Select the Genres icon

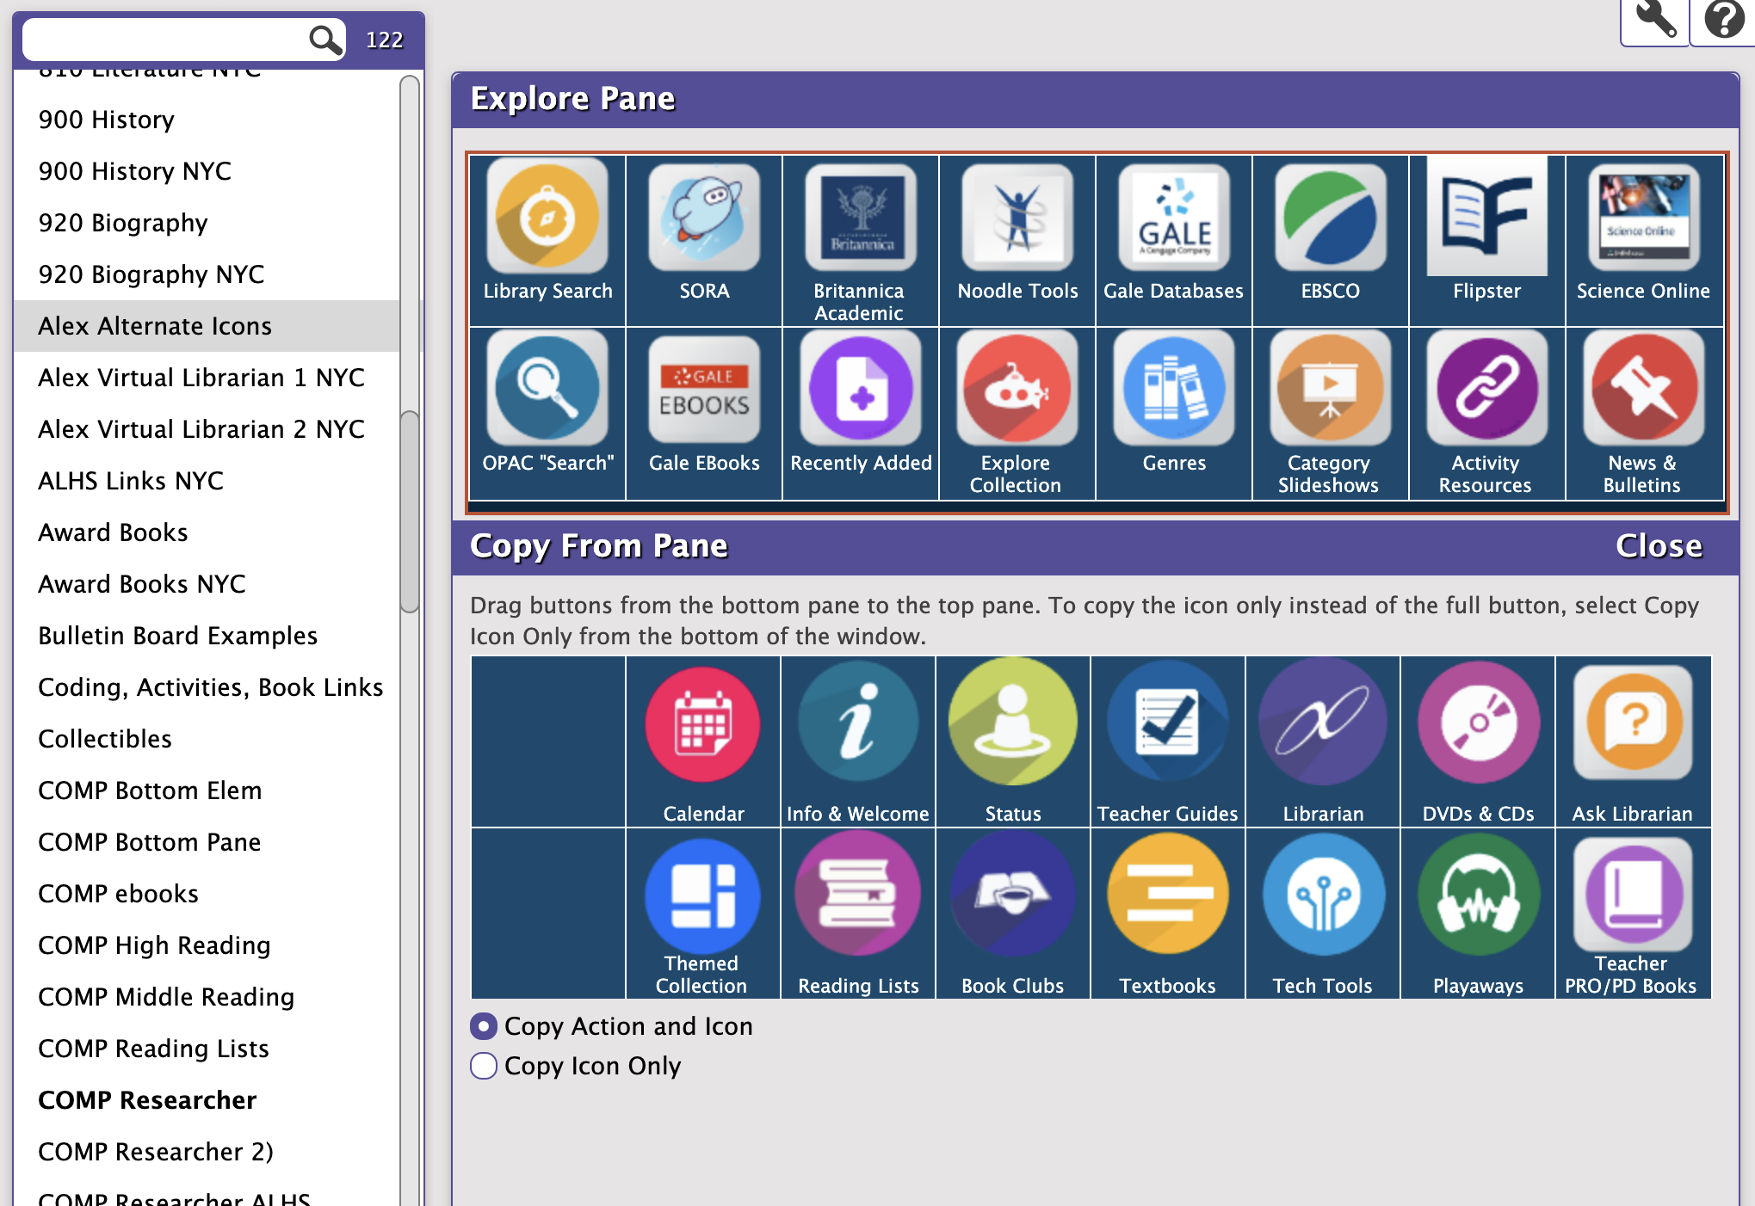(x=1174, y=388)
